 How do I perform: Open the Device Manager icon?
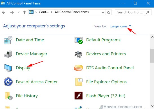point(8,54)
